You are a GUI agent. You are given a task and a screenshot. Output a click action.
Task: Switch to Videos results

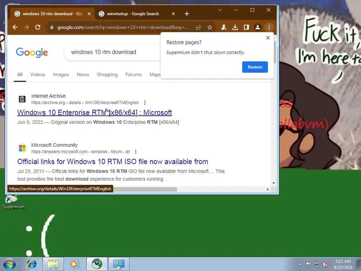pos(38,75)
